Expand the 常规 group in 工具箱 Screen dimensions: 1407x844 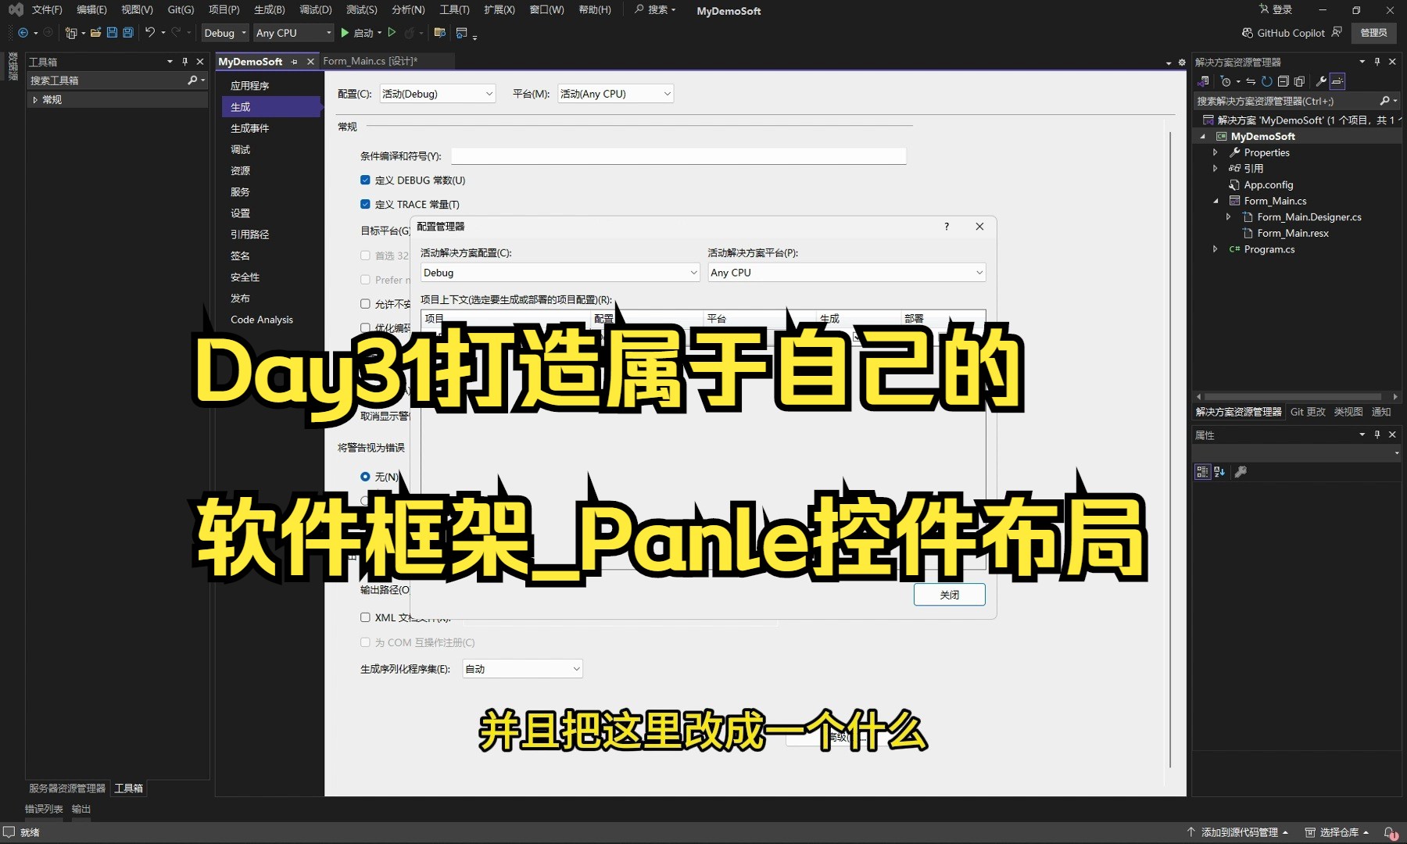click(x=35, y=100)
